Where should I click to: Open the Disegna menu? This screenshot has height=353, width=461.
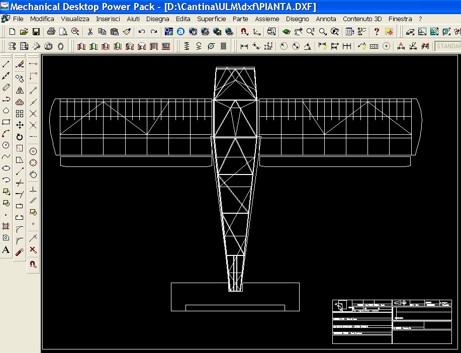click(x=157, y=19)
